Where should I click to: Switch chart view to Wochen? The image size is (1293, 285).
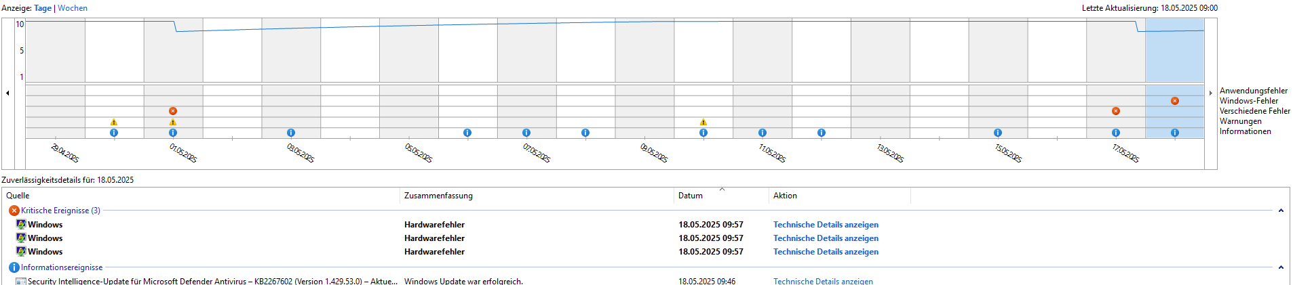click(x=73, y=8)
